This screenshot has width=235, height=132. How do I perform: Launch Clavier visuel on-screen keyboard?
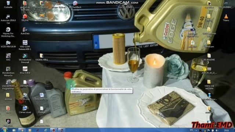pyautogui.click(x=25, y=110)
